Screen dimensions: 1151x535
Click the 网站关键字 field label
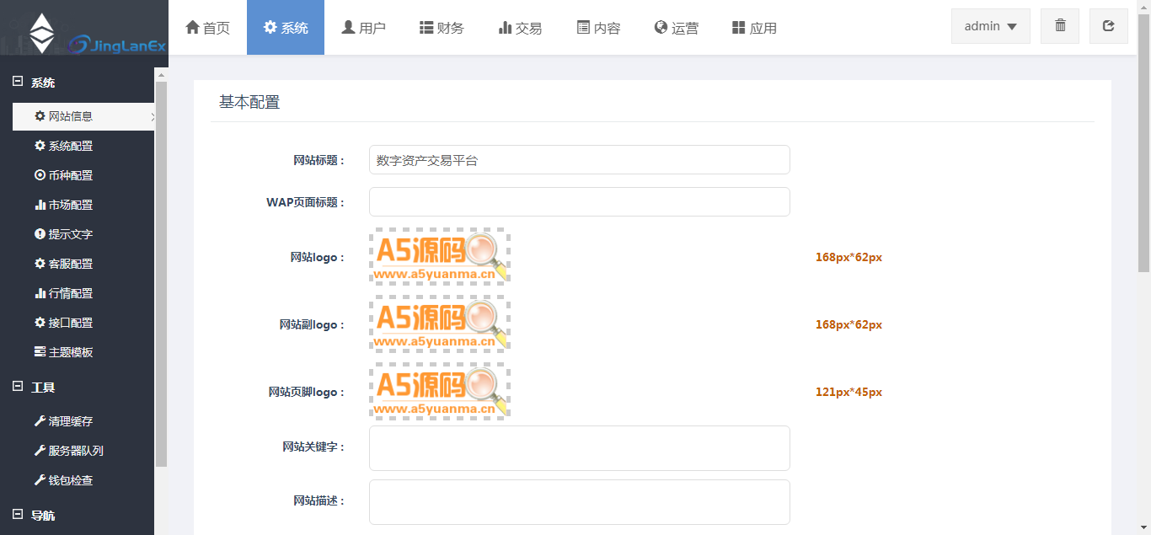313,447
